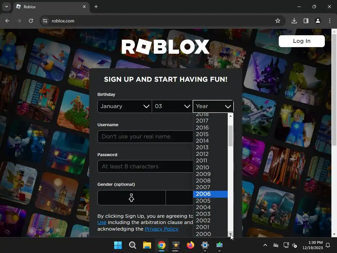The width and height of the screenshot is (337, 253).
Task: Select the Roblox browser tab
Action: 52,7
